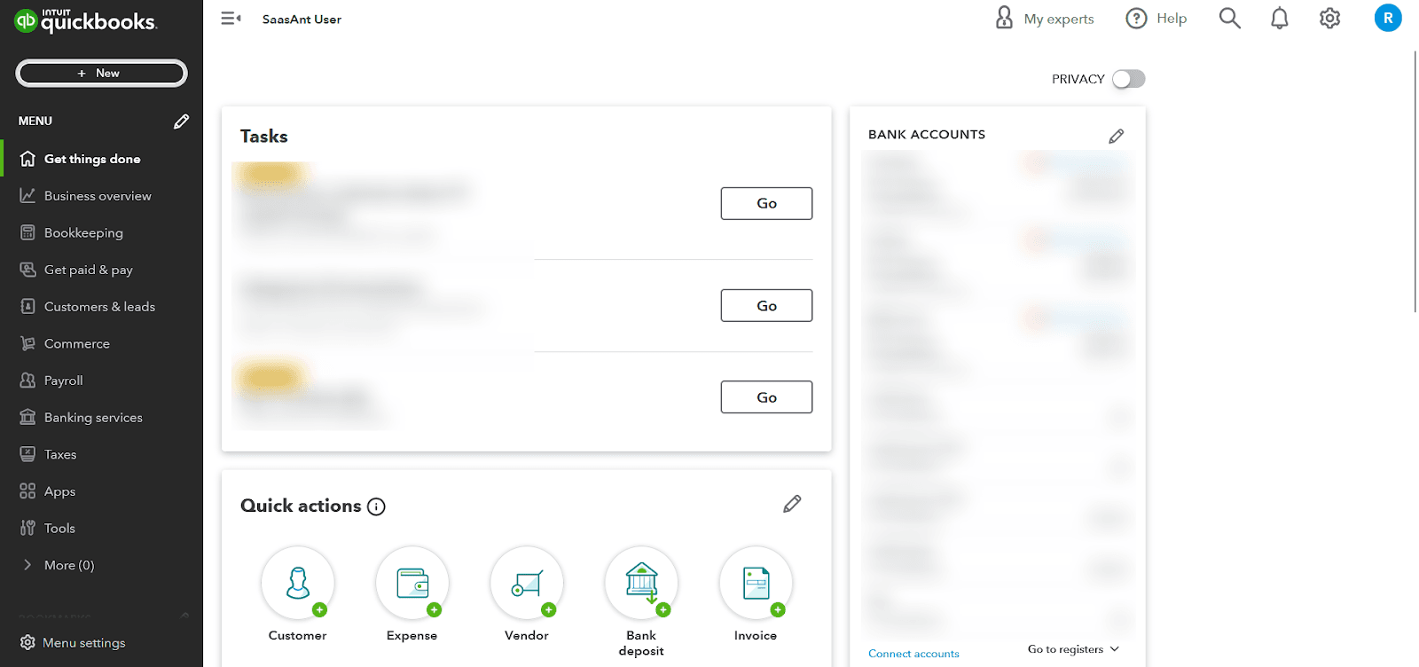Click the + New button
Viewport: 1419px width, 667px height.
pos(101,73)
